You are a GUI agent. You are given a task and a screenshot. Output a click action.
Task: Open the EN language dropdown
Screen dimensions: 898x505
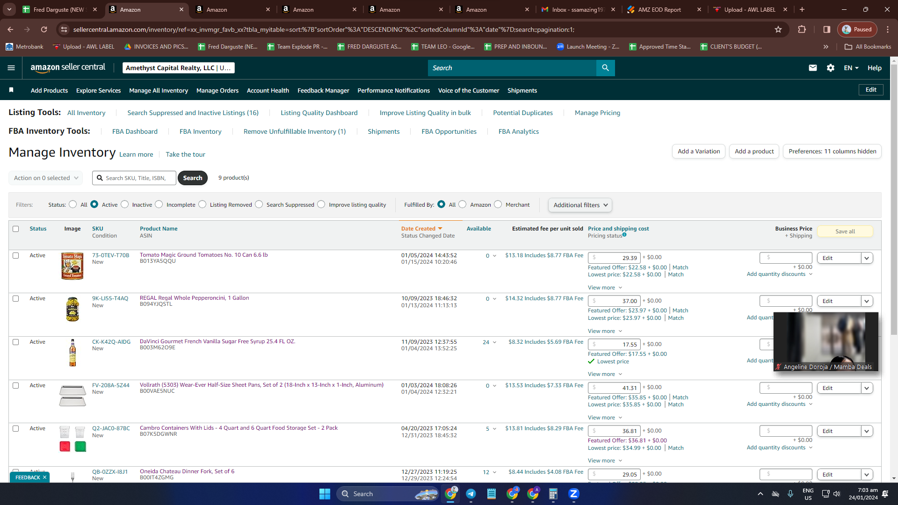coord(851,68)
